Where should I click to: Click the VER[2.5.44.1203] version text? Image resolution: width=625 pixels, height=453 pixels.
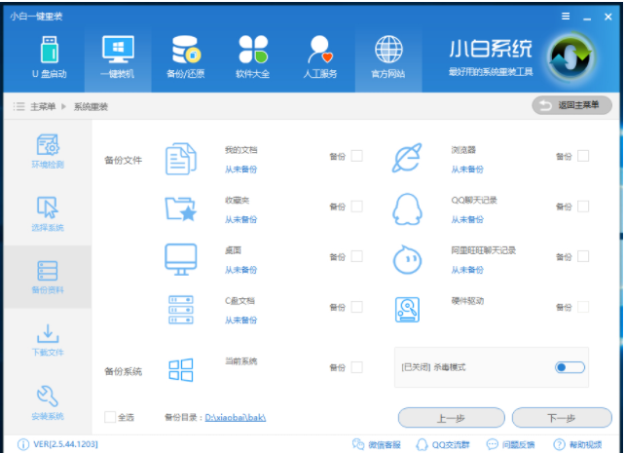[65, 444]
